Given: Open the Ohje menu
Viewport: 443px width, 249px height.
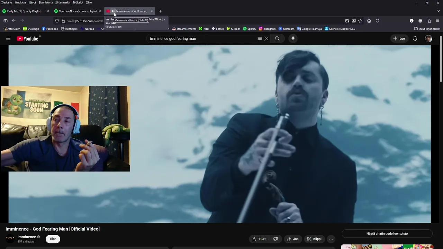Looking at the screenshot, I should click(89, 2).
